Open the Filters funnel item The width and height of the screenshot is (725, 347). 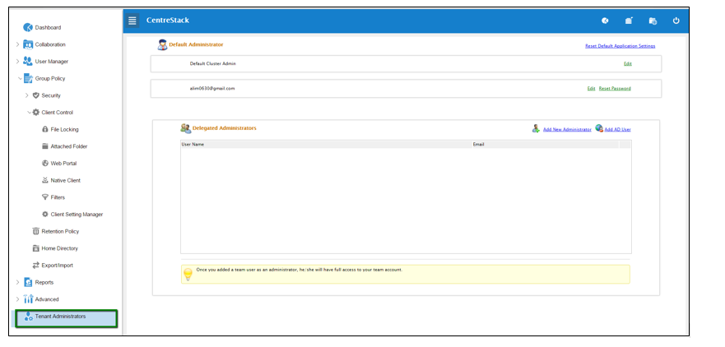tap(53, 197)
